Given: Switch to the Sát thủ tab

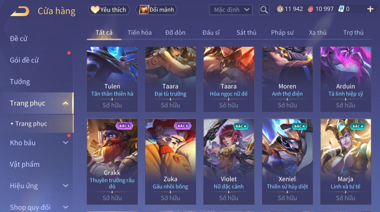Looking at the screenshot, I should [246, 33].
